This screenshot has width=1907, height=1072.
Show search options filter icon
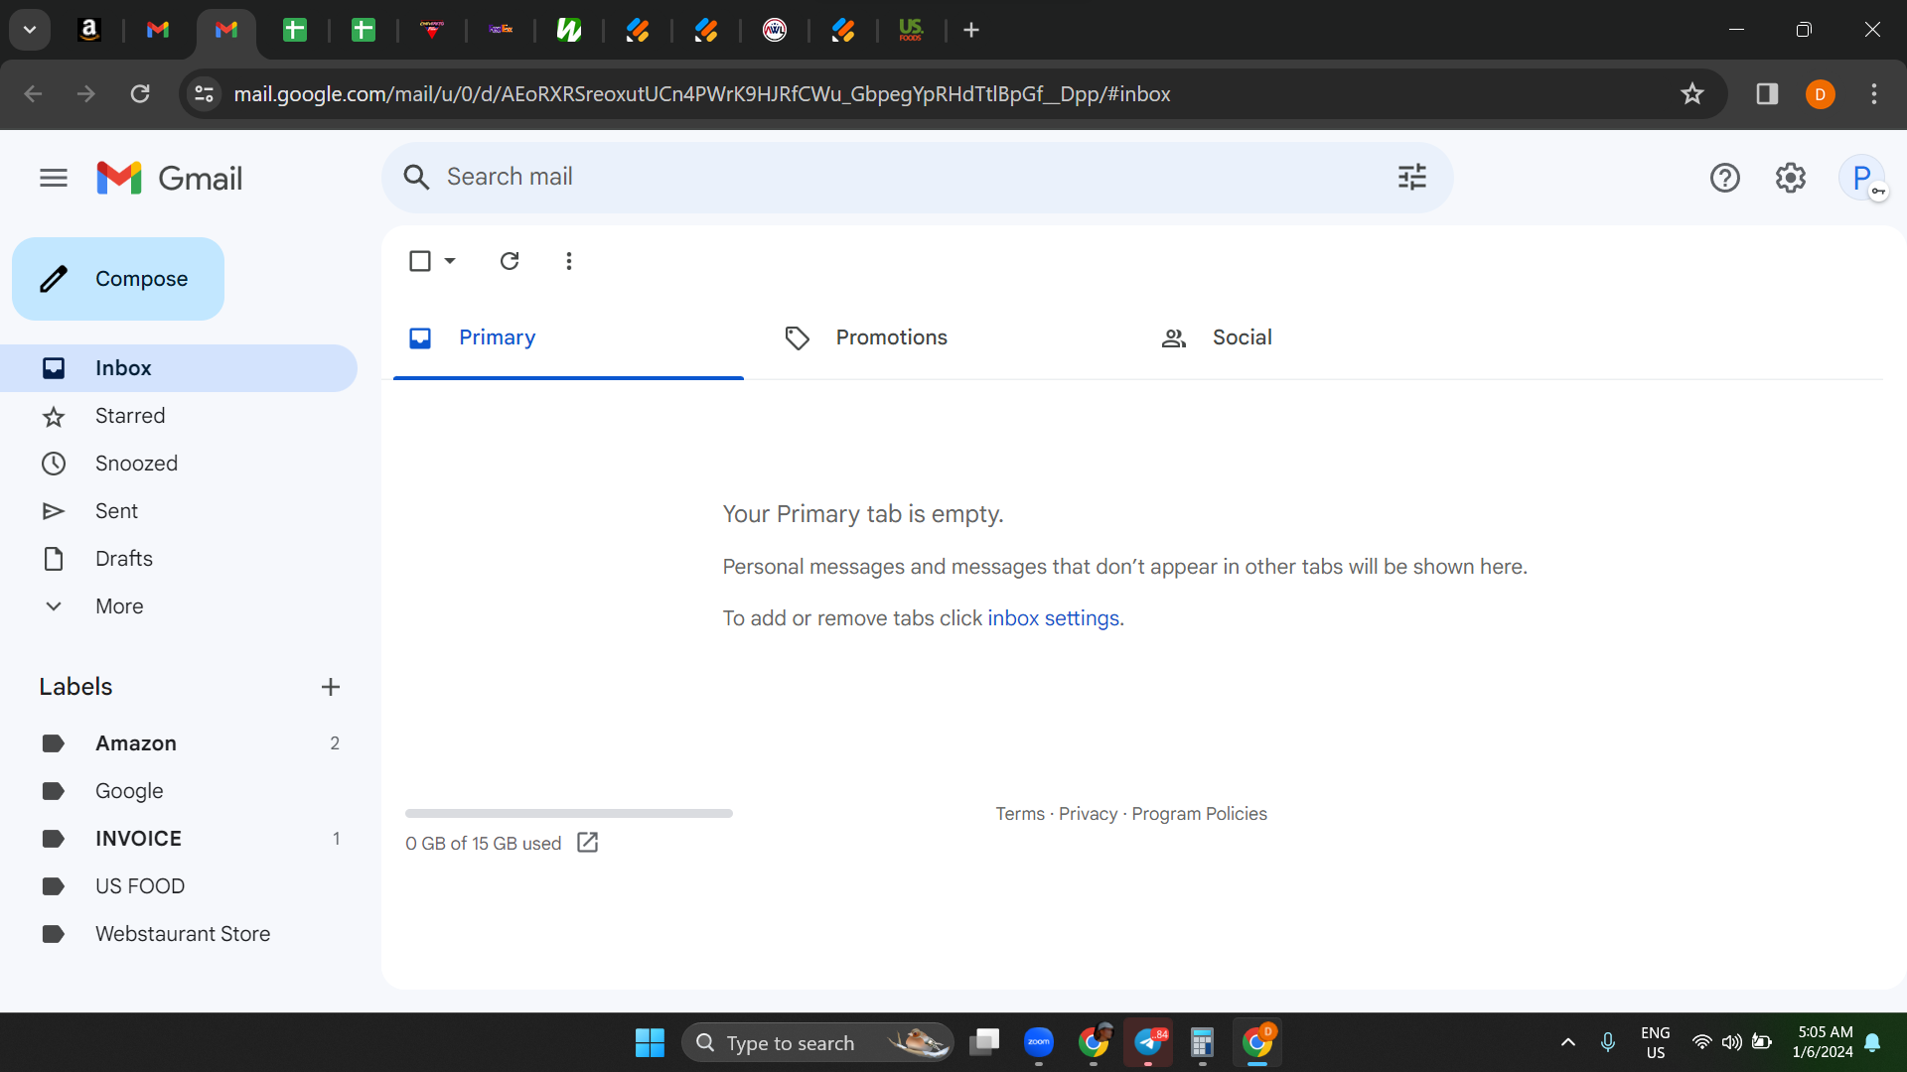point(1411,178)
